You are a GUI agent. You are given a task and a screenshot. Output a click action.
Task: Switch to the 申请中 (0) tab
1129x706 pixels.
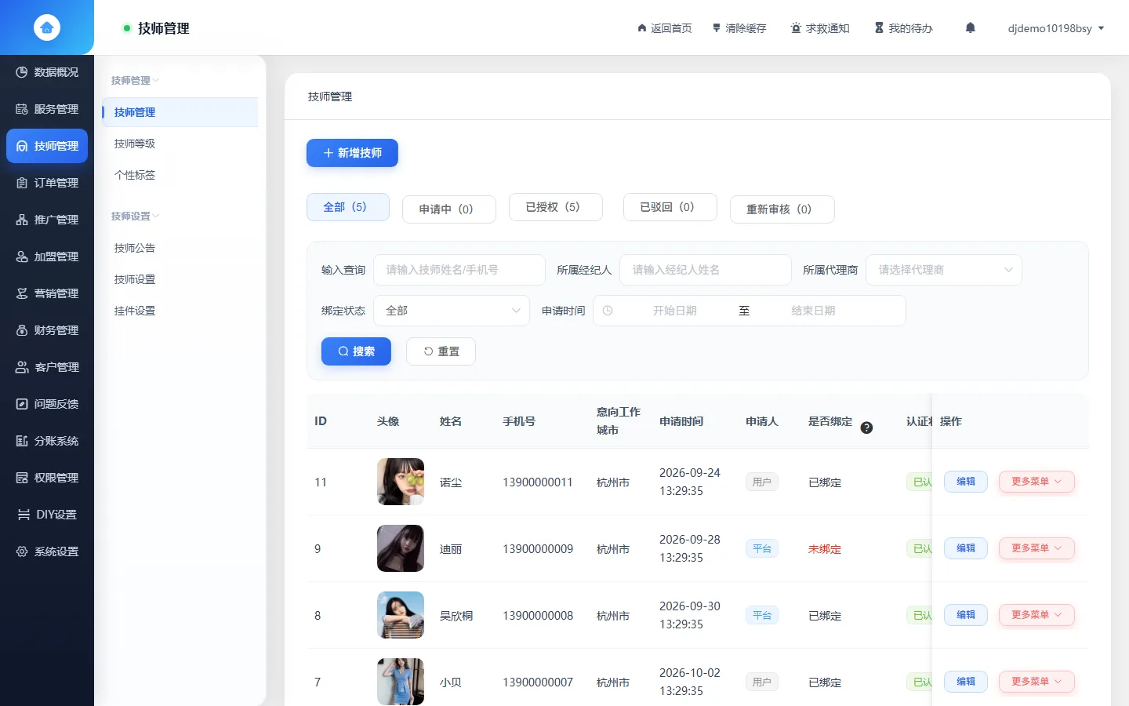(448, 209)
